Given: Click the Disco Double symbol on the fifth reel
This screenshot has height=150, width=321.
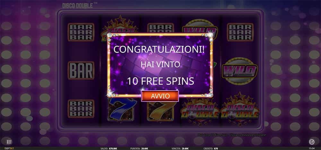Looking at the screenshot, I should (x=240, y=109).
